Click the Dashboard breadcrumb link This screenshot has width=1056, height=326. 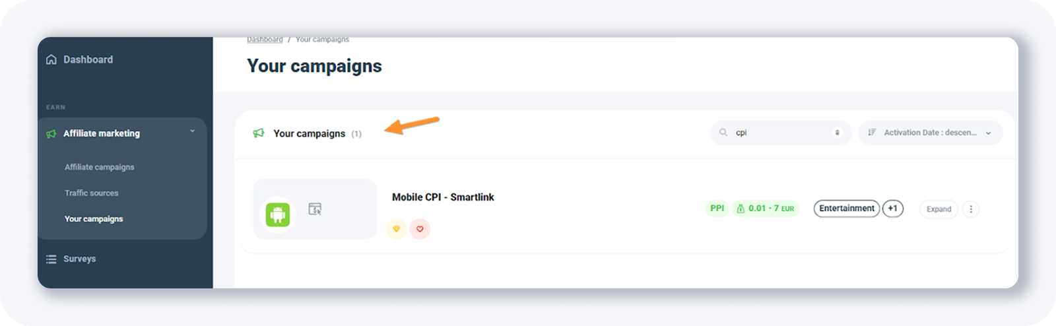[265, 40]
